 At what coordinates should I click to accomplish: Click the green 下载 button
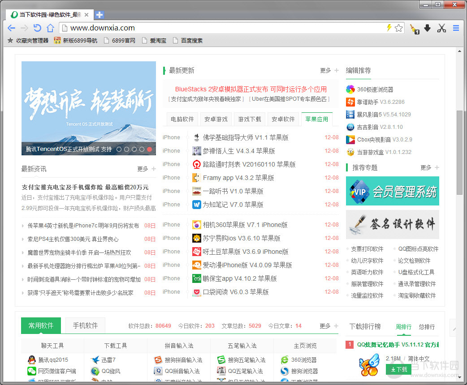pyautogui.click(x=398, y=369)
